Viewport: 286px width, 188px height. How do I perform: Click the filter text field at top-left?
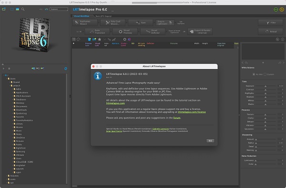tap(59, 9)
